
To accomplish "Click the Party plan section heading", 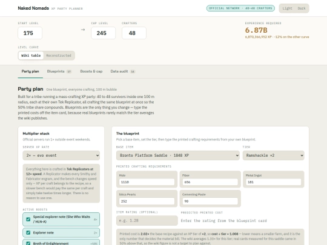I will point(30,89).
